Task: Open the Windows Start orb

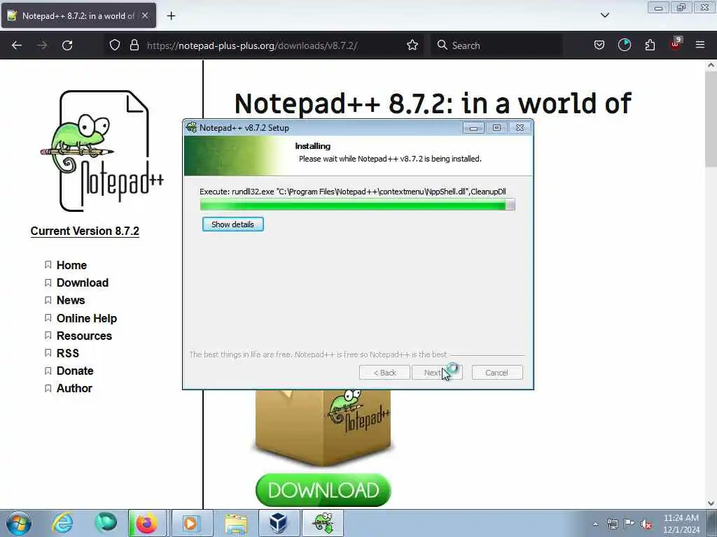Action: [19, 523]
